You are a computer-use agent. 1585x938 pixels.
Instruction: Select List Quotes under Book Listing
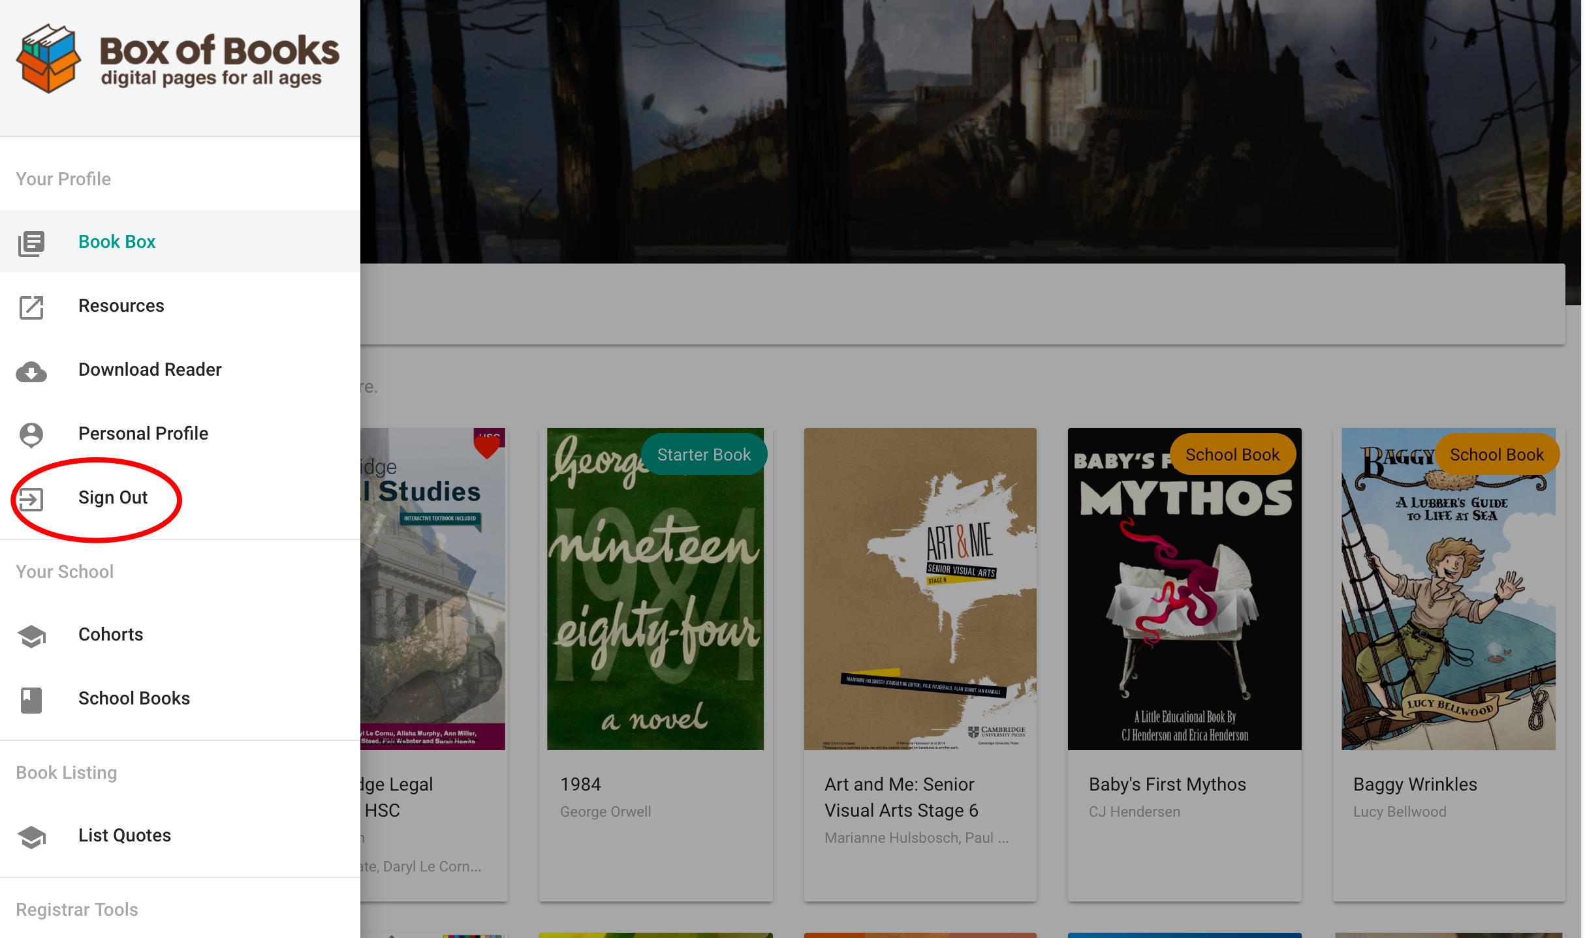click(x=180, y=835)
